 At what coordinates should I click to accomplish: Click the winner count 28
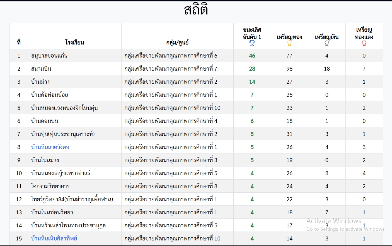(x=252, y=69)
